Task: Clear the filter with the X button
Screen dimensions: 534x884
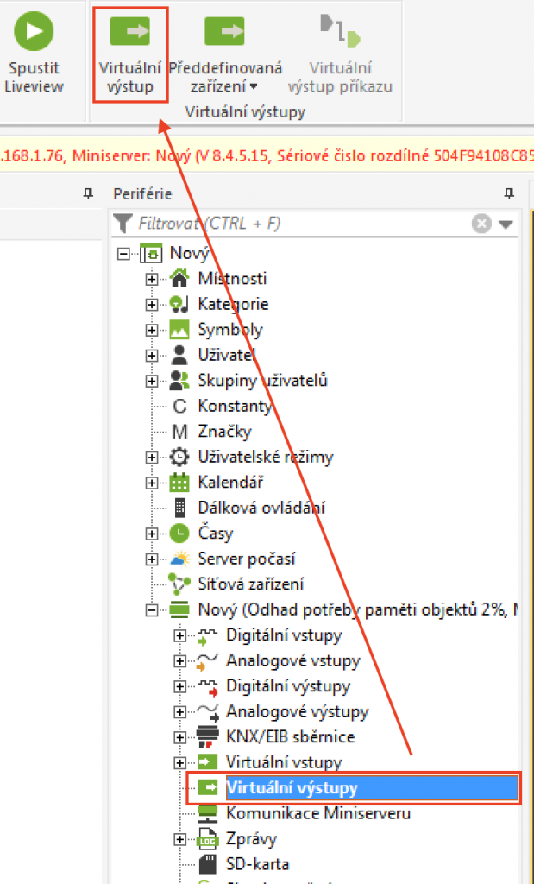Action: pyautogui.click(x=481, y=224)
